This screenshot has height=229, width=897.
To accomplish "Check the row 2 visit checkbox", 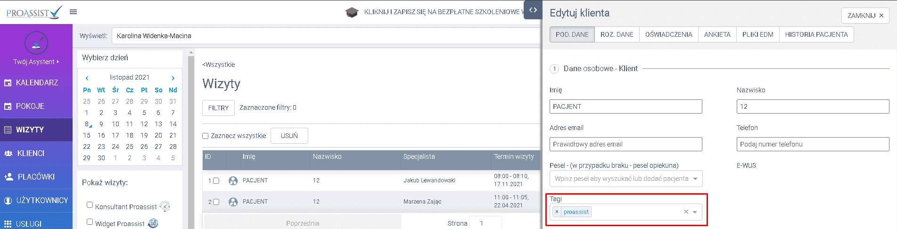I will 216,202.
